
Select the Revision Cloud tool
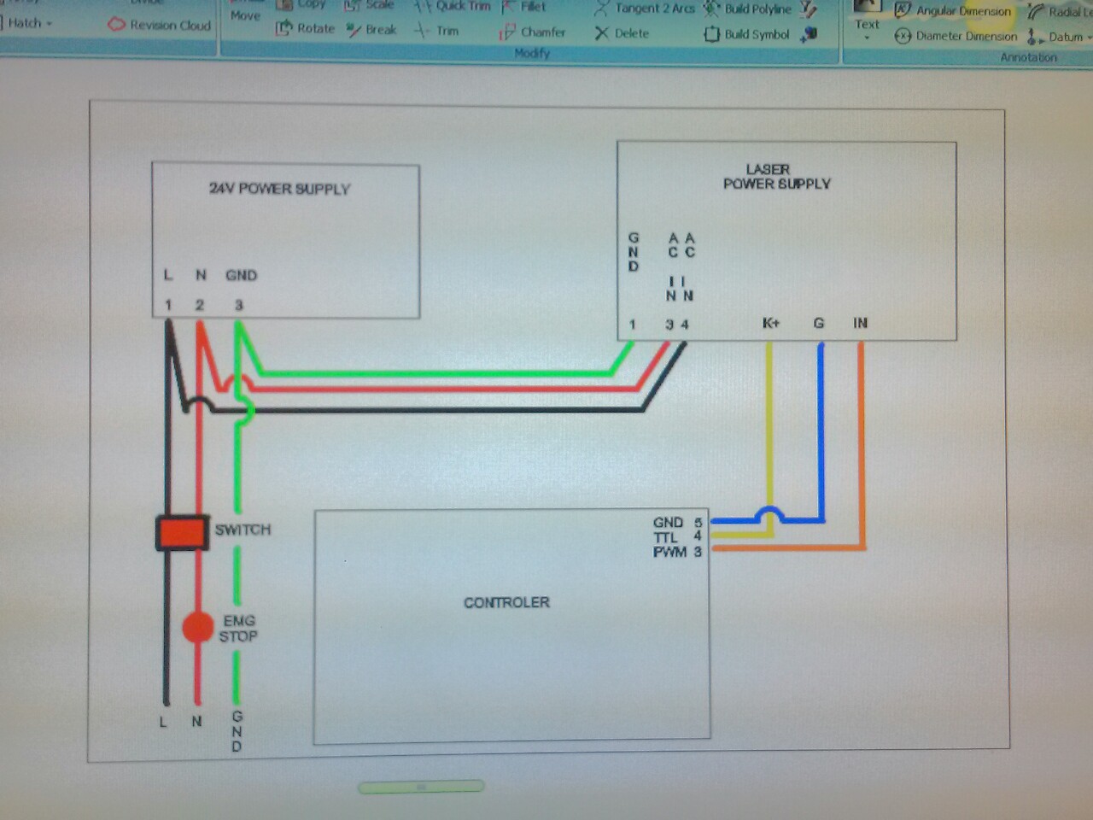click(x=160, y=25)
